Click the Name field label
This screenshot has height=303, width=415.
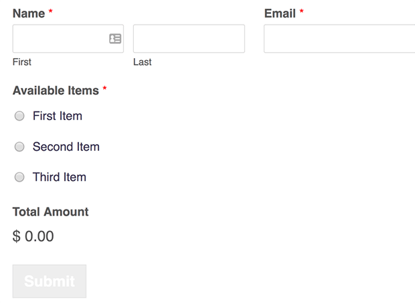pyautogui.click(x=29, y=13)
